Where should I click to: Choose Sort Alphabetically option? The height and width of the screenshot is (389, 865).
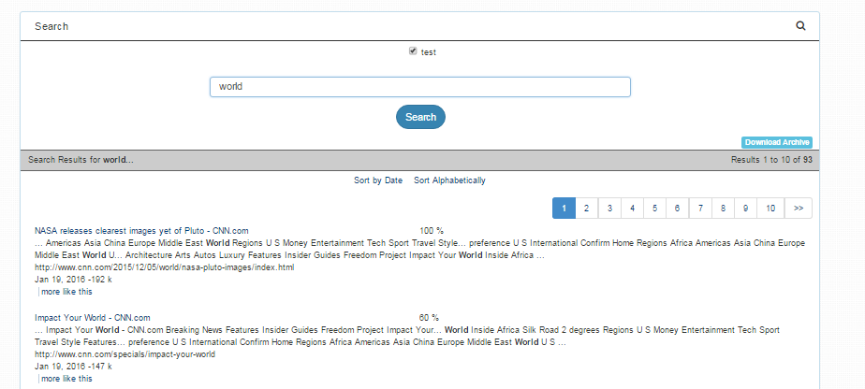449,180
